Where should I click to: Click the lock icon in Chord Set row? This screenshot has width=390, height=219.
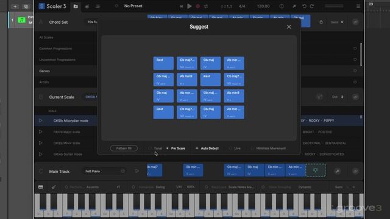click(321, 22)
